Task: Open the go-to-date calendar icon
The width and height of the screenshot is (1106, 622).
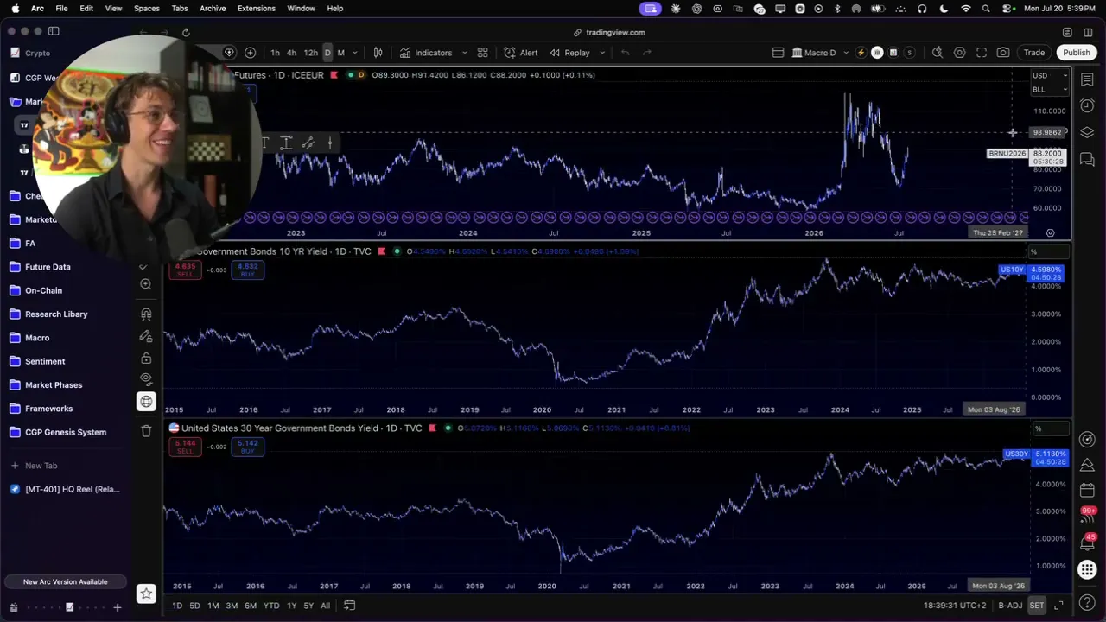Action: click(350, 606)
